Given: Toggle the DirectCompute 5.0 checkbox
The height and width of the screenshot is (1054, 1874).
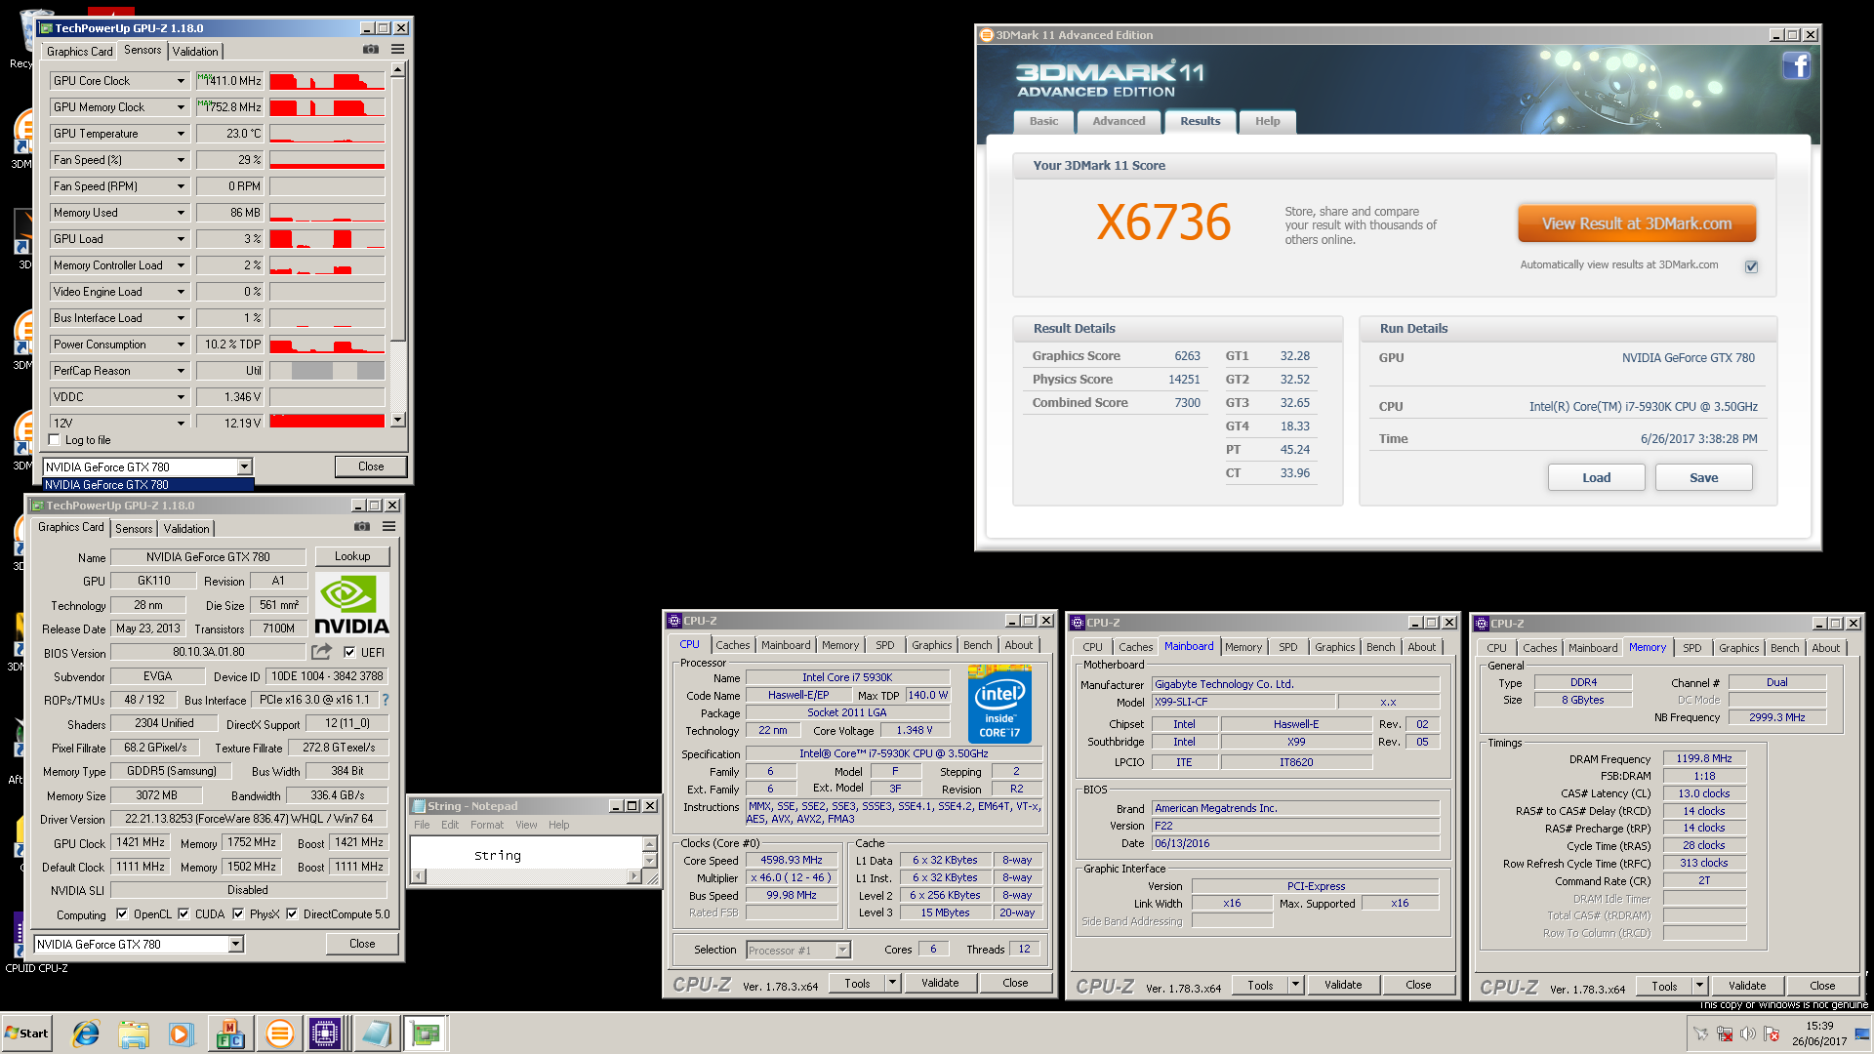Looking at the screenshot, I should [292, 914].
